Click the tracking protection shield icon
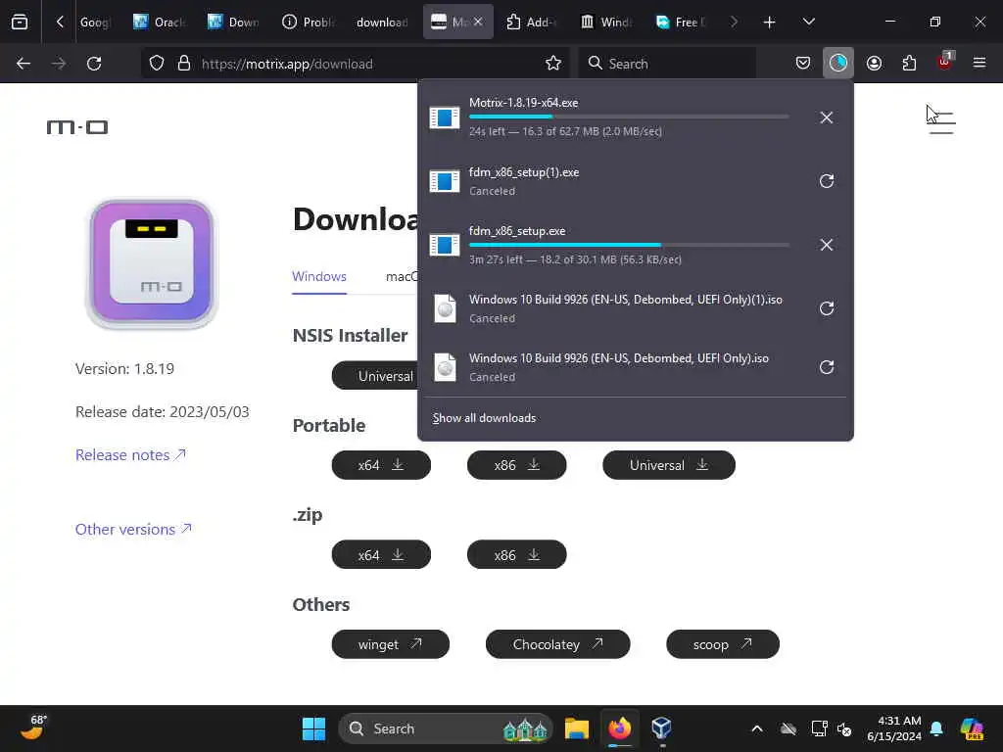1003x752 pixels. [157, 64]
